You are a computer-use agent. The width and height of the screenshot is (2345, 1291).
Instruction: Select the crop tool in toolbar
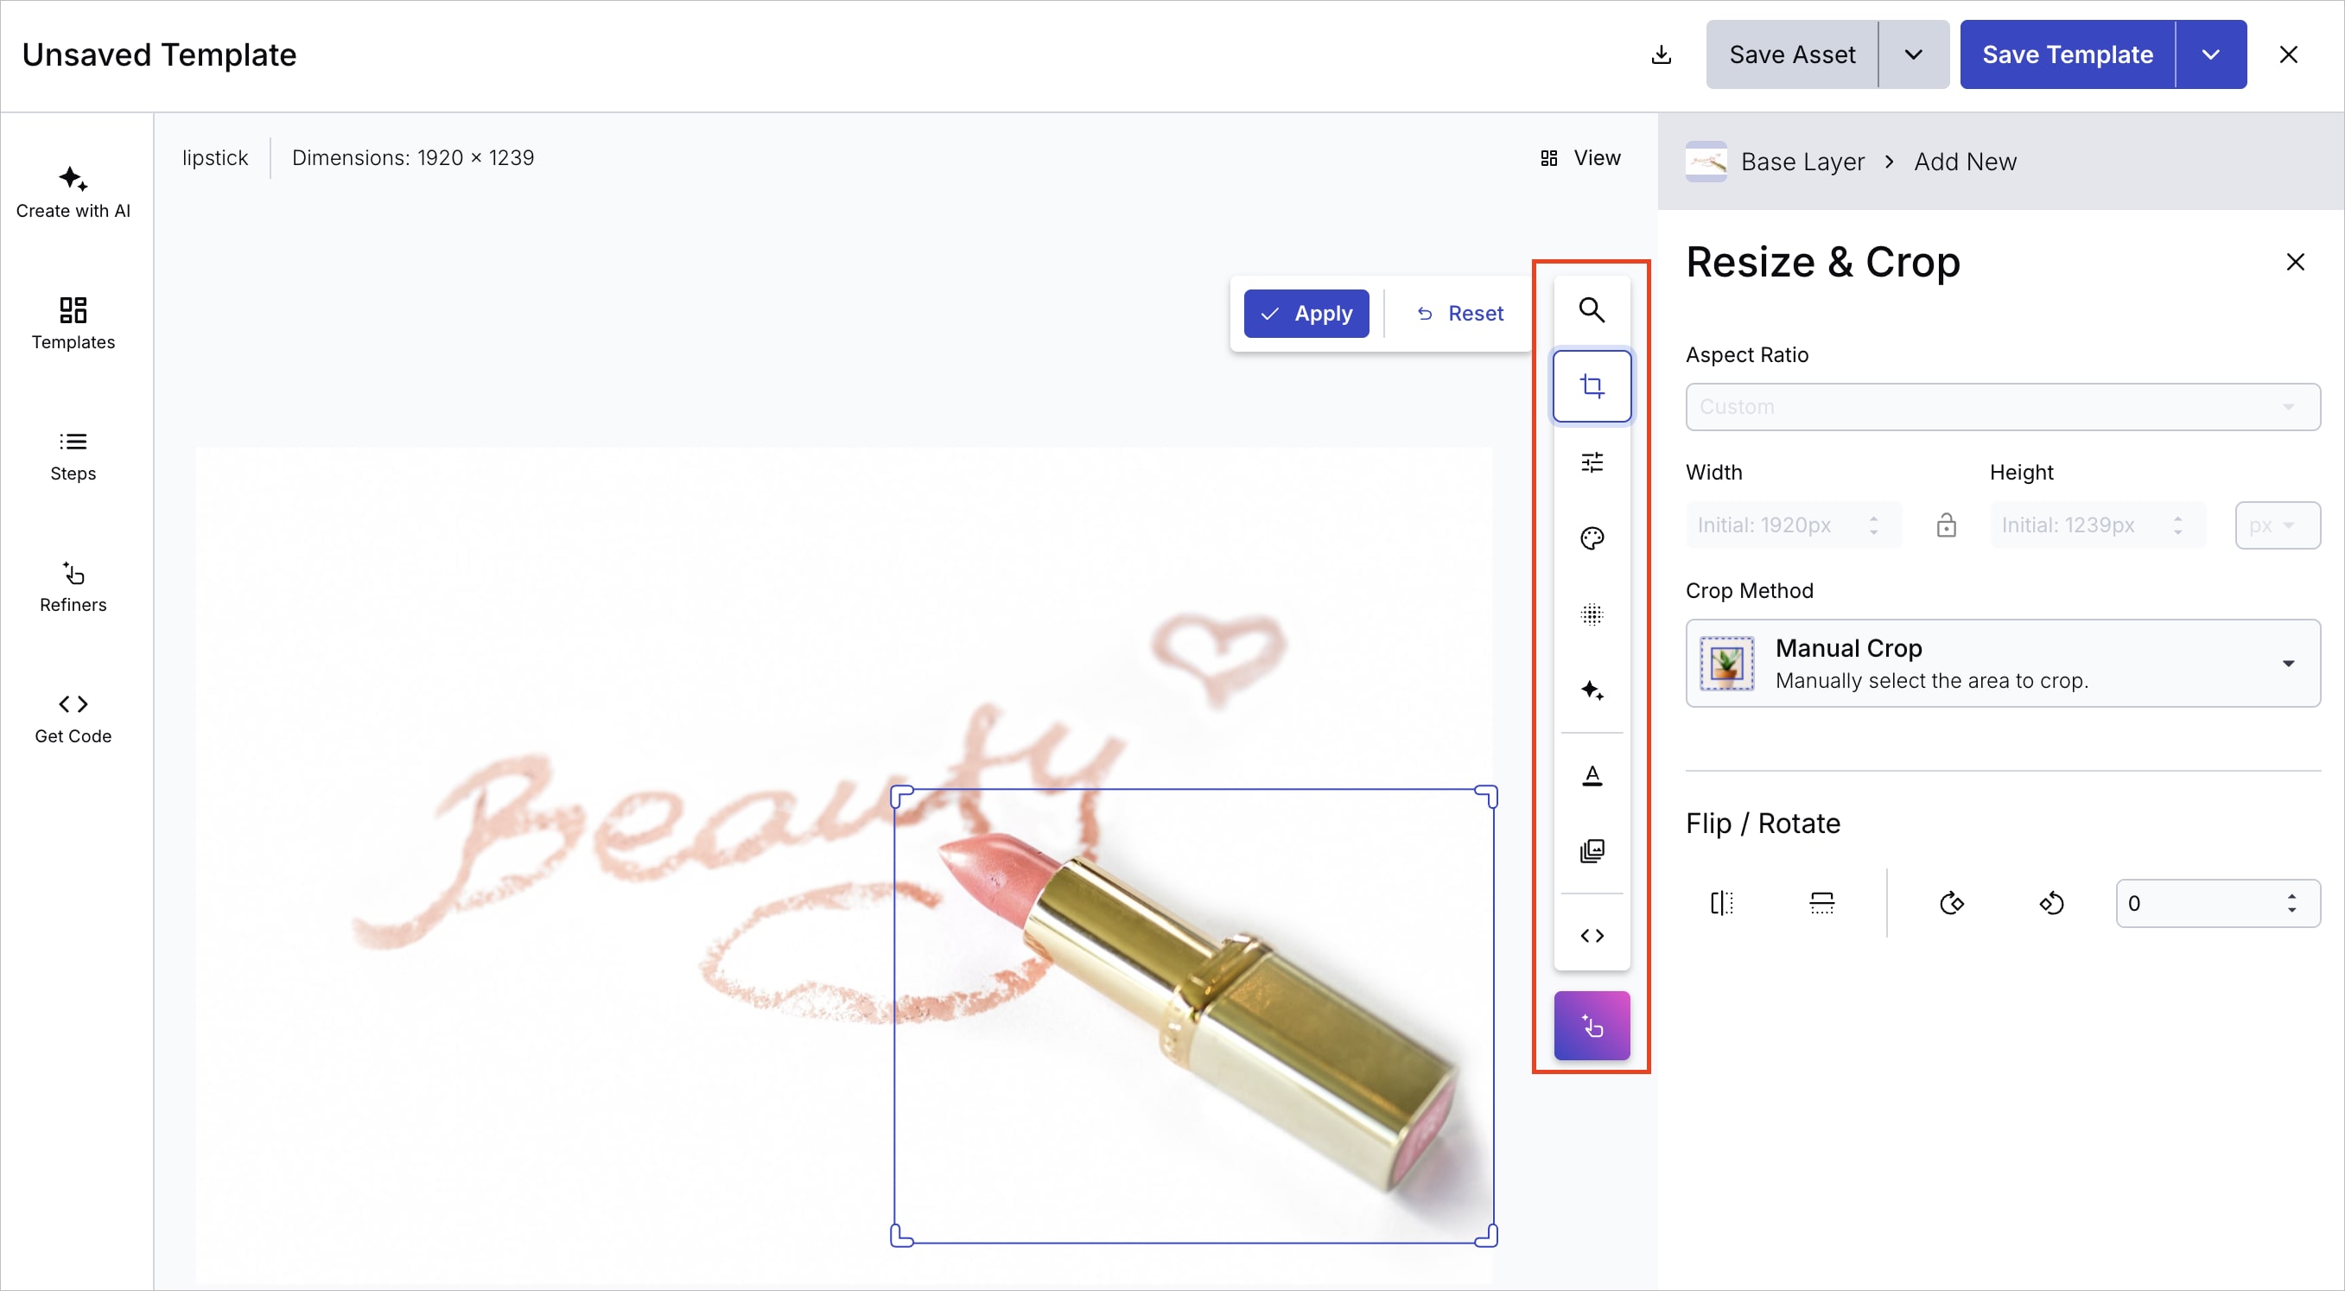coord(1592,386)
